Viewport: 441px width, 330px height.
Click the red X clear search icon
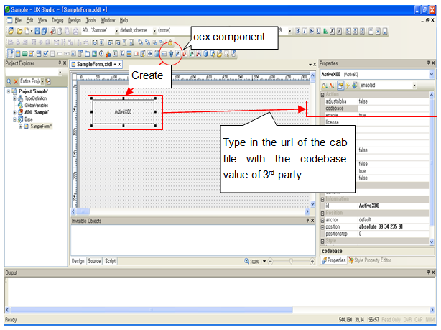[x=16, y=81]
